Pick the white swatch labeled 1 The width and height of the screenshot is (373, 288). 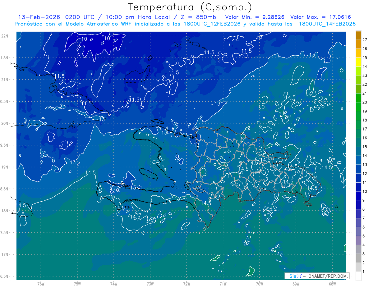[x=358, y=276]
